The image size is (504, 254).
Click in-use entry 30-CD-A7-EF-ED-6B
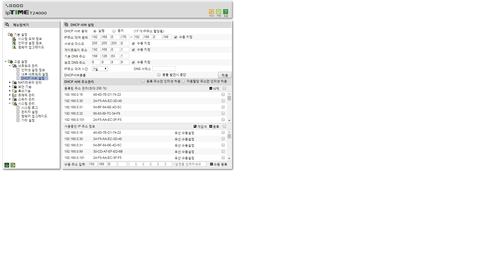[x=108, y=152]
